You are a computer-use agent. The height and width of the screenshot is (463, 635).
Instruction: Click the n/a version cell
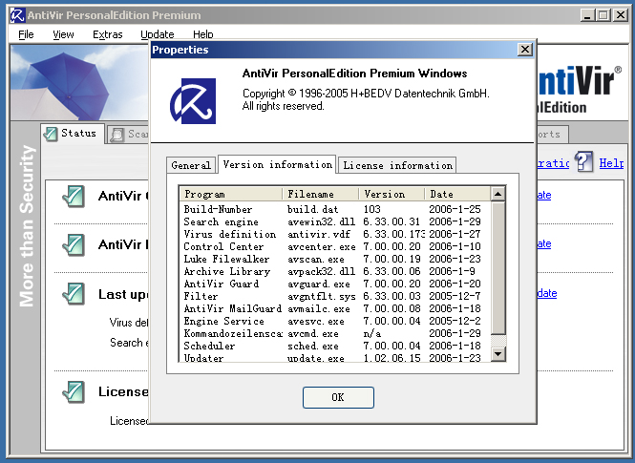pos(372,334)
